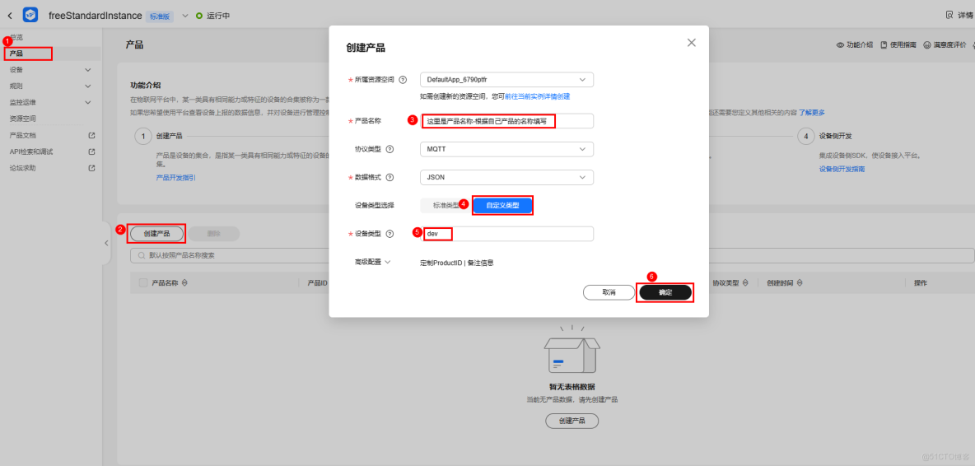
Task: Open 资源空间 in the sidebar
Action: 22,118
